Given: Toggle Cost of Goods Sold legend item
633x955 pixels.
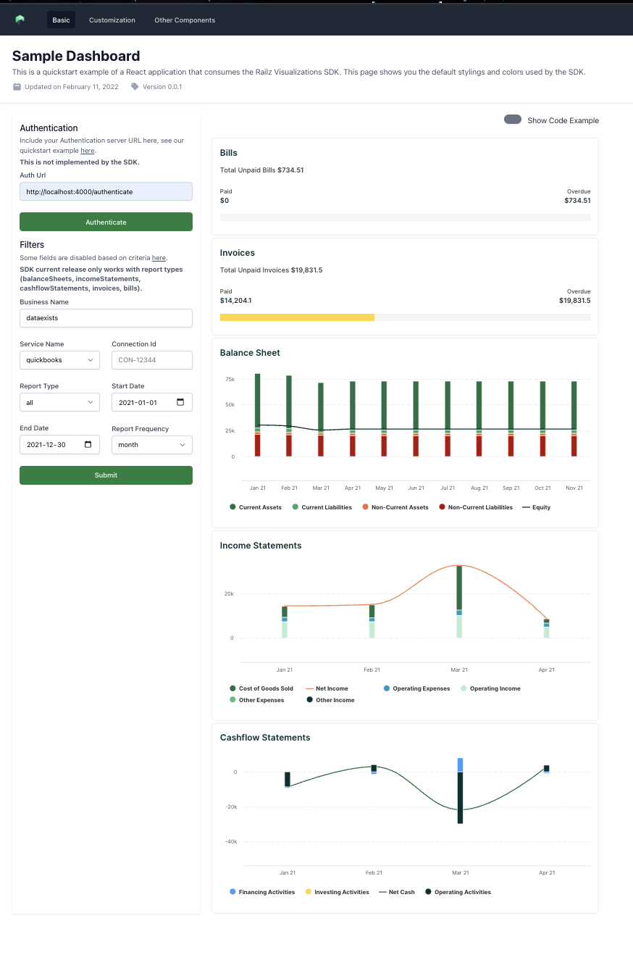Looking at the screenshot, I should point(261,688).
